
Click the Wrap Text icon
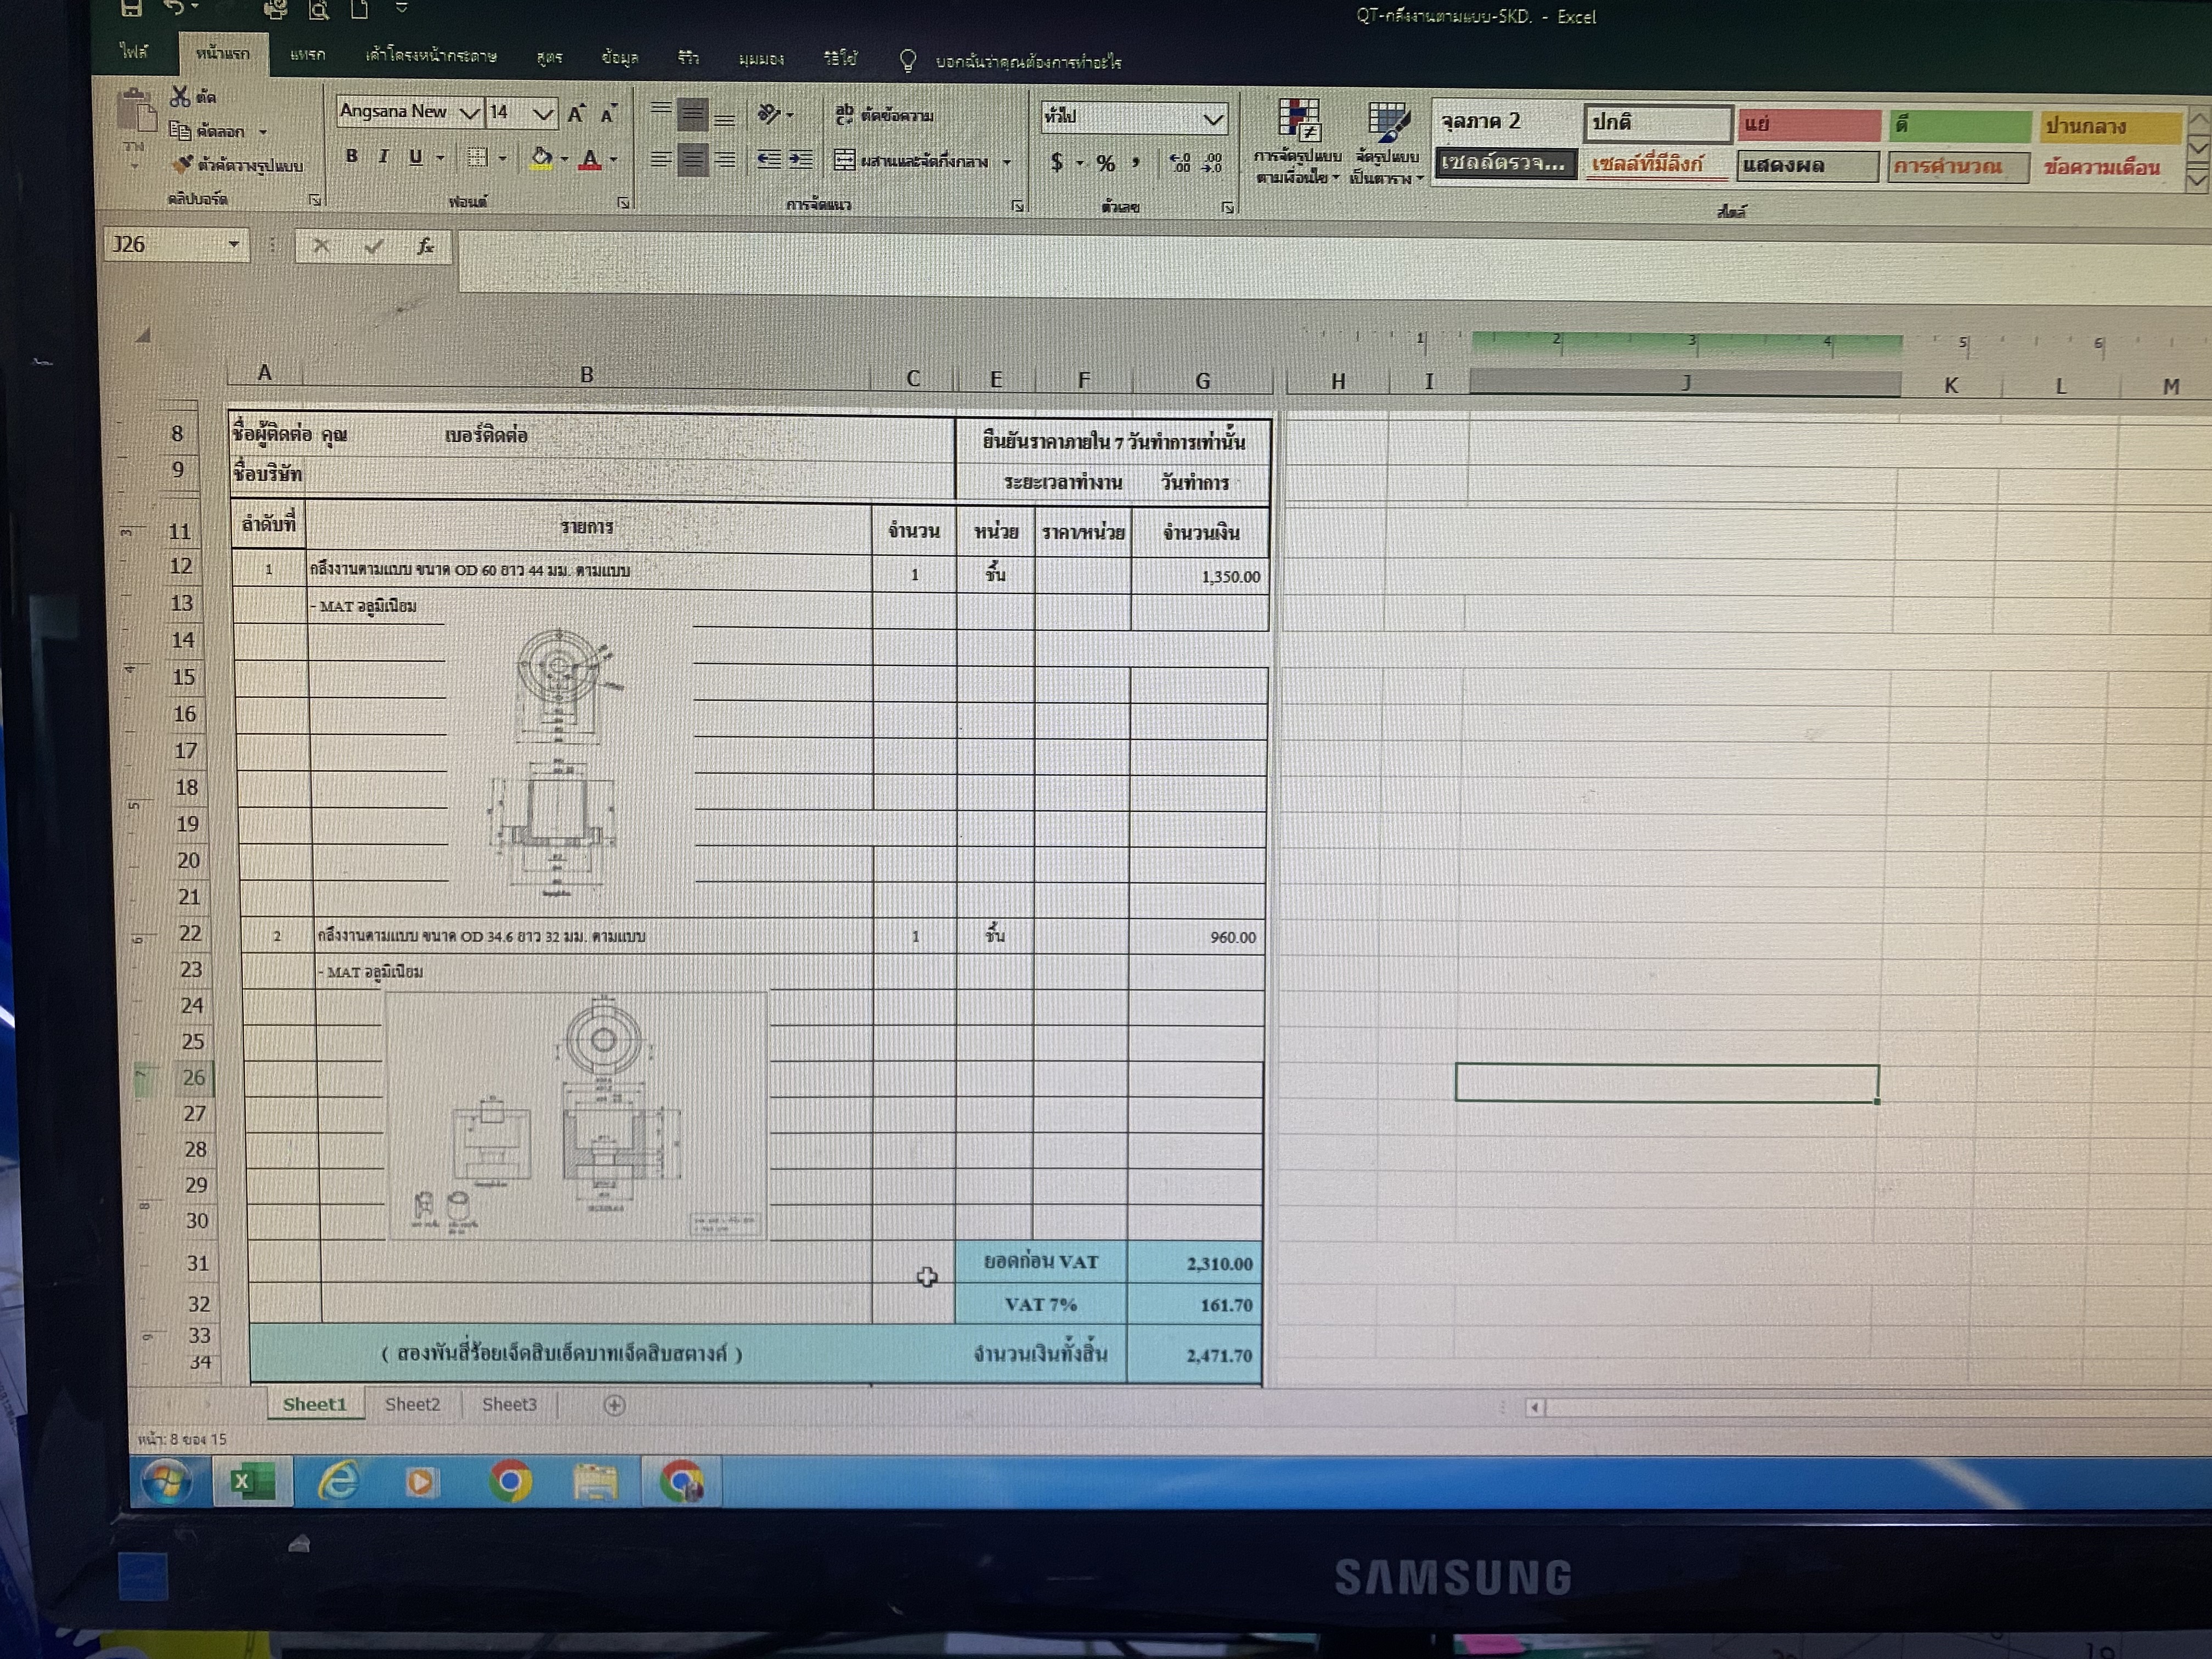pyautogui.click(x=845, y=115)
